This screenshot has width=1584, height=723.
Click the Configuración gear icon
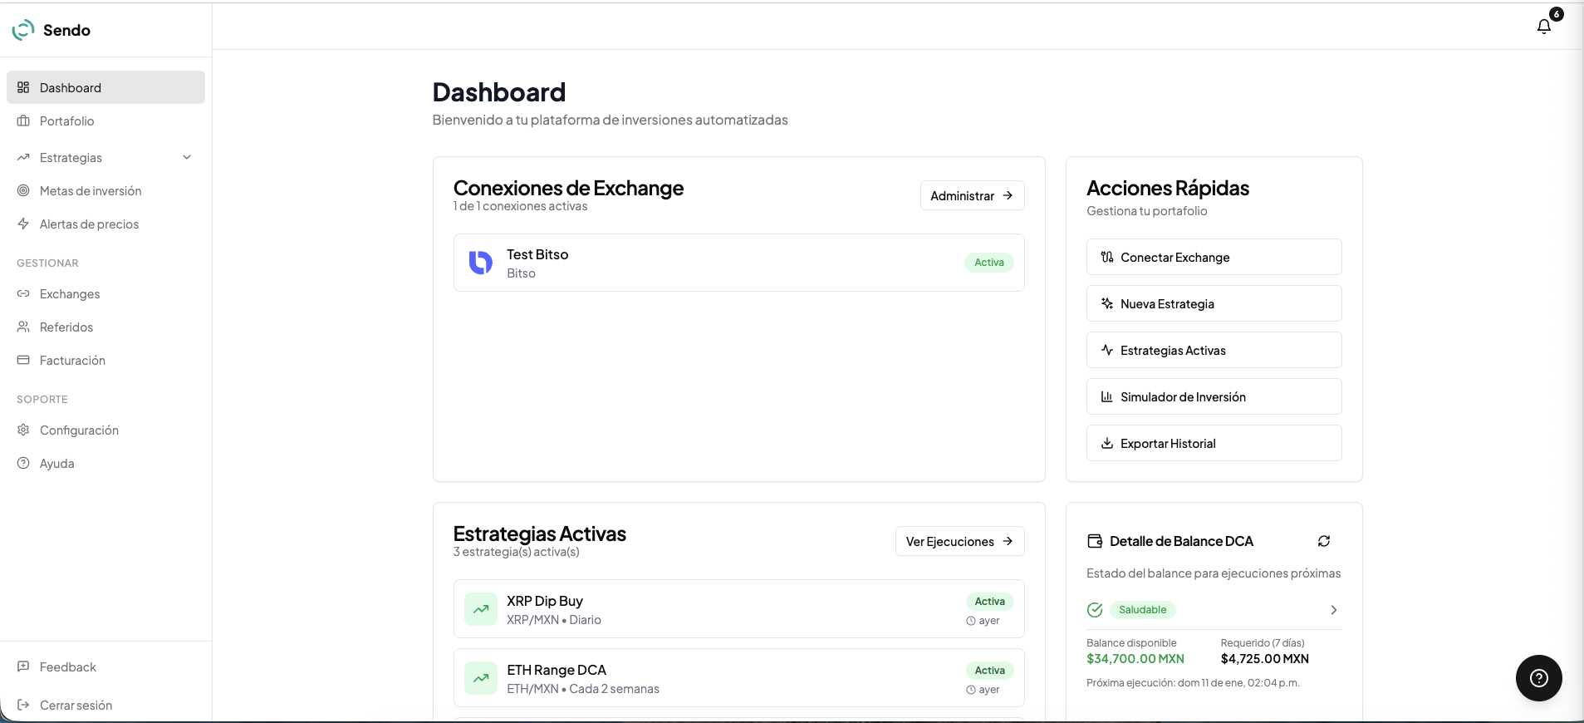coord(23,430)
